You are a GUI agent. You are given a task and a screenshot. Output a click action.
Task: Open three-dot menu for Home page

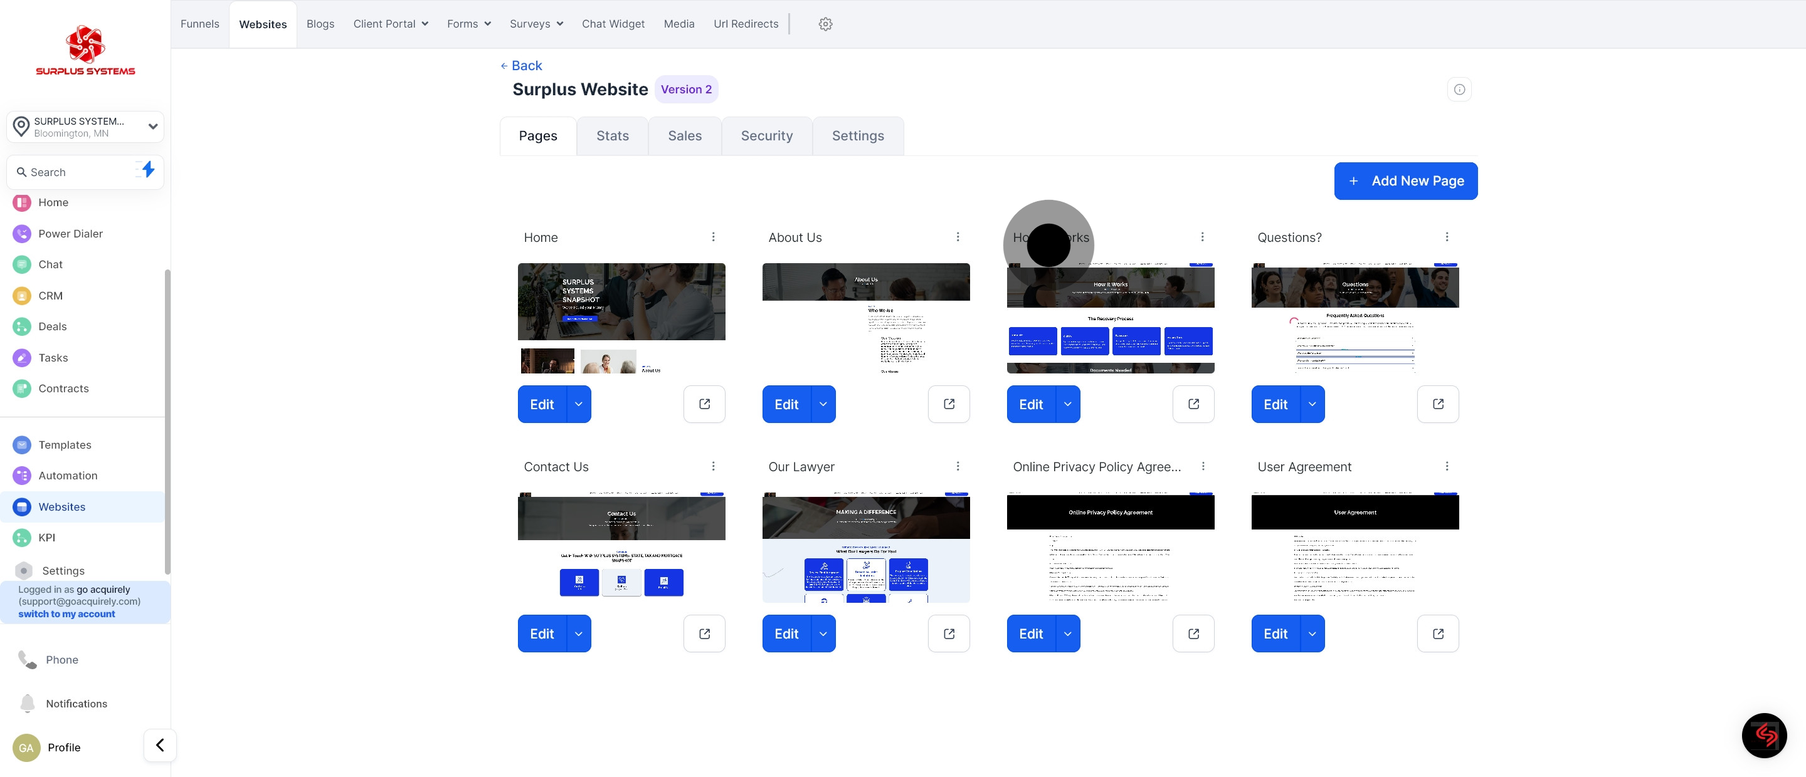point(713,237)
